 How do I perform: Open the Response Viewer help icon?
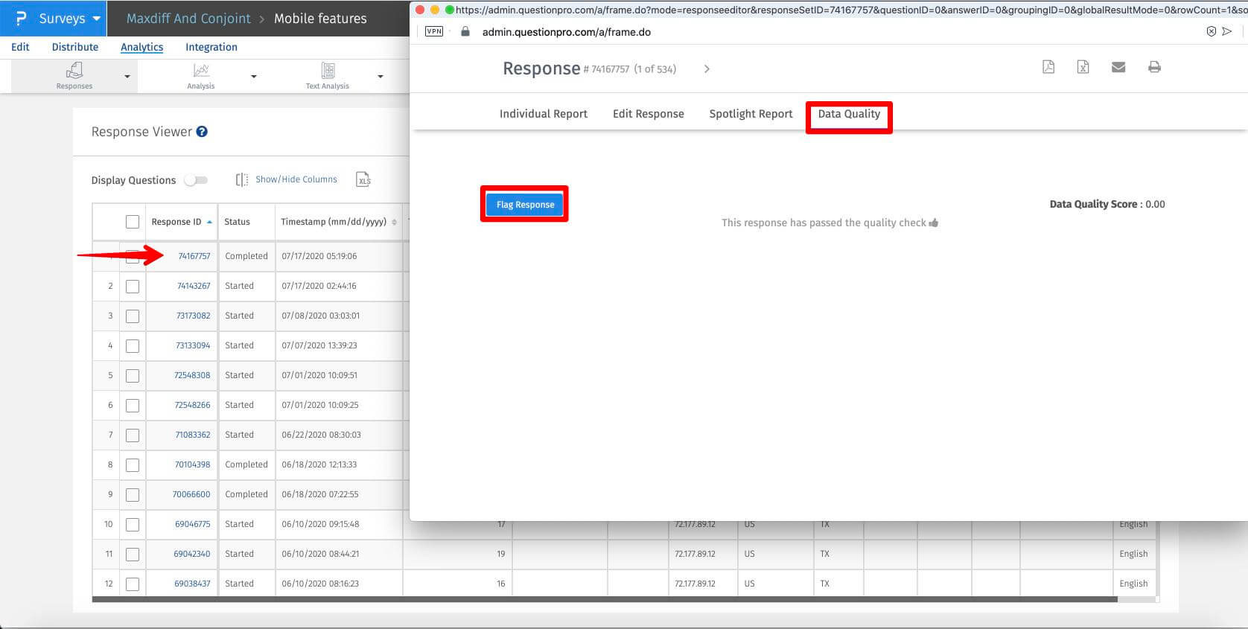[x=202, y=132]
